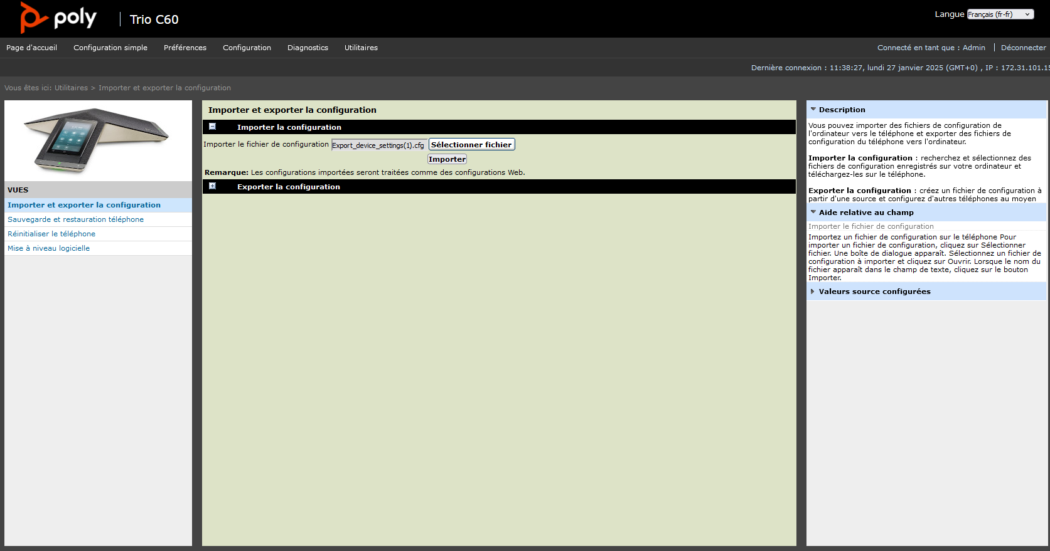Open Mise à niveau logicielle view
The width and height of the screenshot is (1050, 551).
[48, 248]
